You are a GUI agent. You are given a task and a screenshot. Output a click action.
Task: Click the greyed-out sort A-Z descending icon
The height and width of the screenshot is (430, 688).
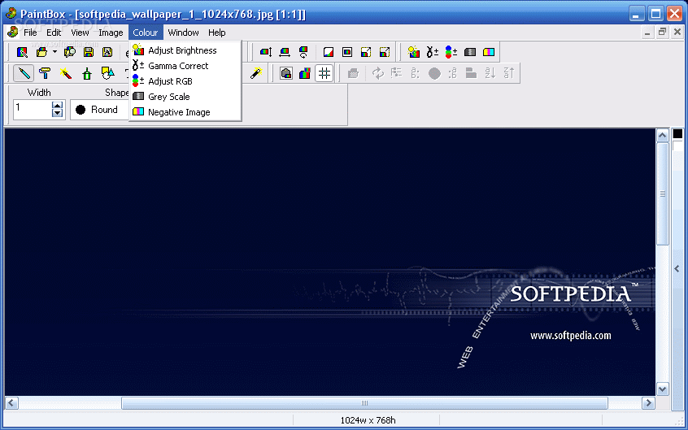[490, 73]
